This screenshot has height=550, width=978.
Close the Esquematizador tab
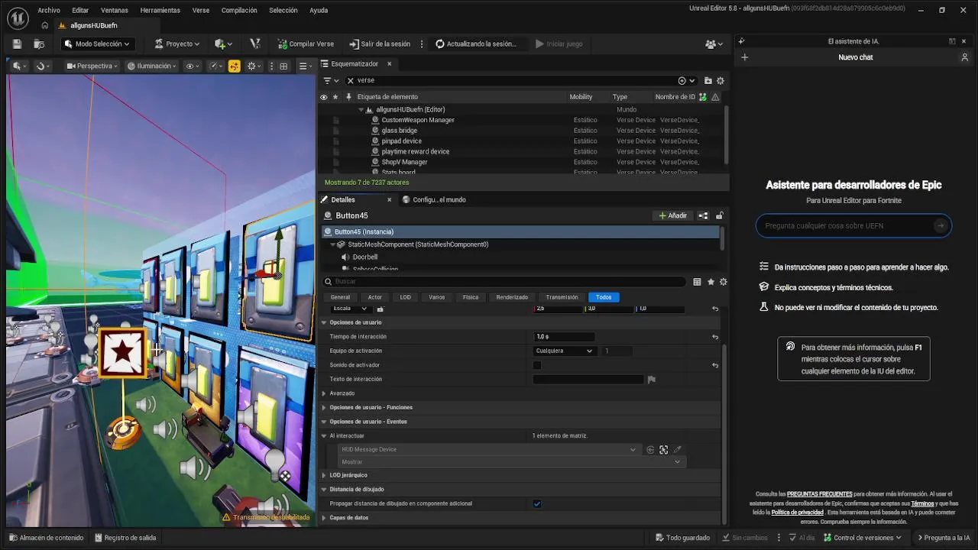pos(389,63)
